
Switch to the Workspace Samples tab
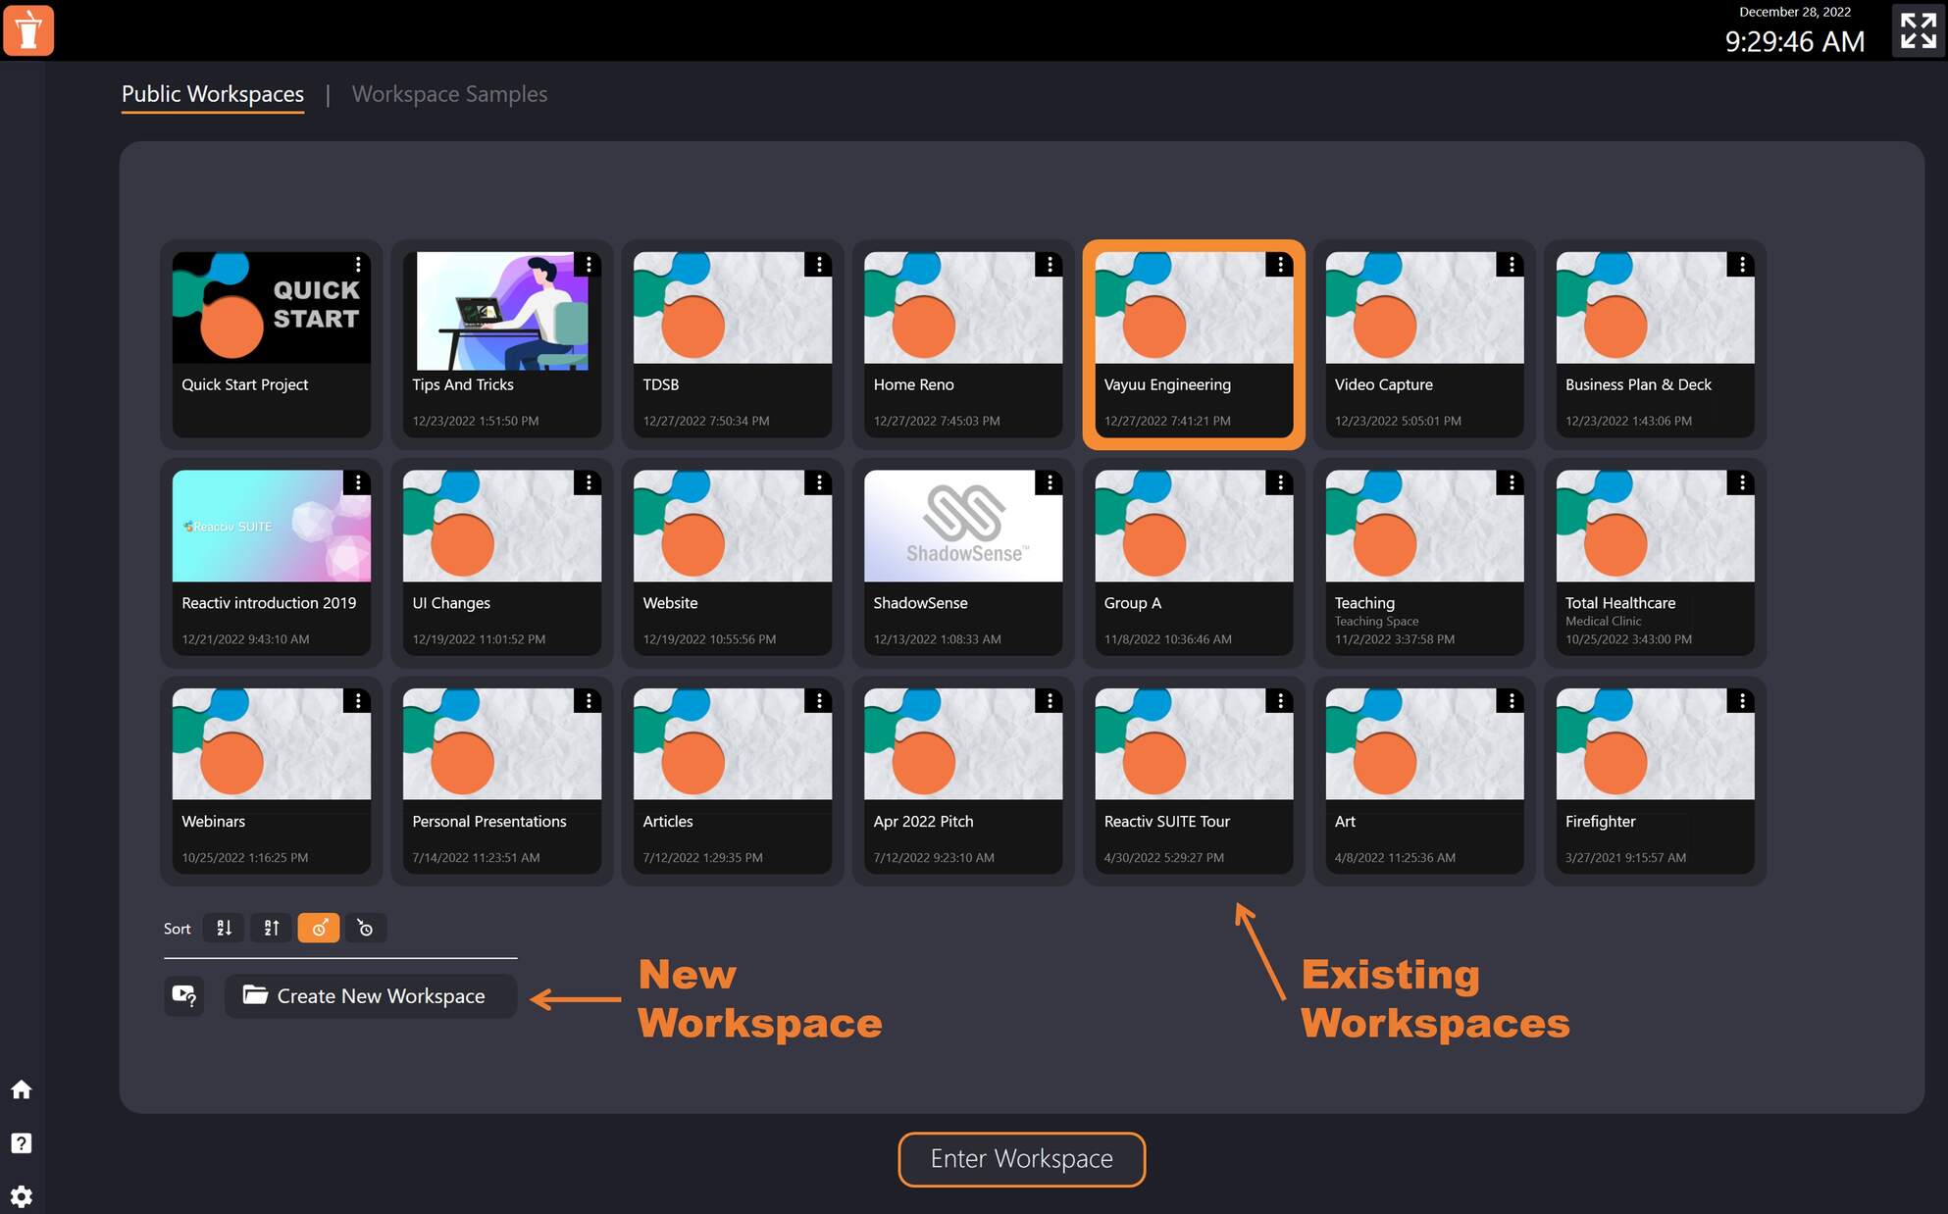click(x=449, y=94)
